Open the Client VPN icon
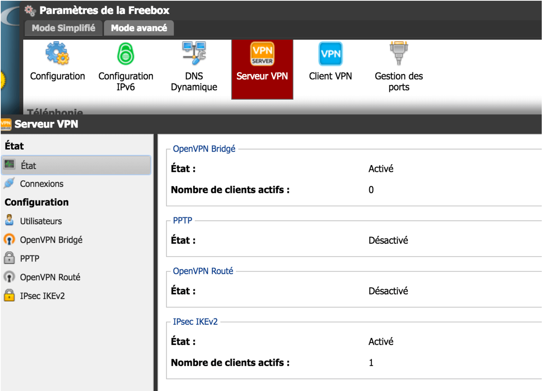Image resolution: width=544 pixels, height=391 pixels. point(331,54)
